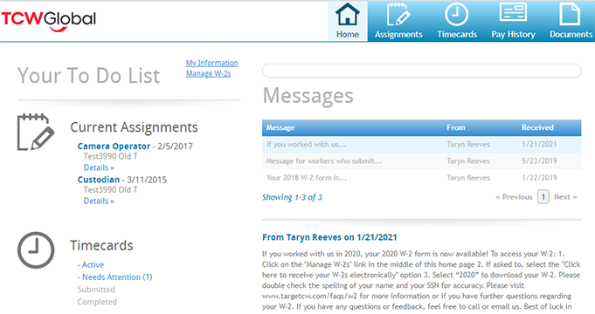Click the Timecards clock icon in To Do List

(36, 250)
